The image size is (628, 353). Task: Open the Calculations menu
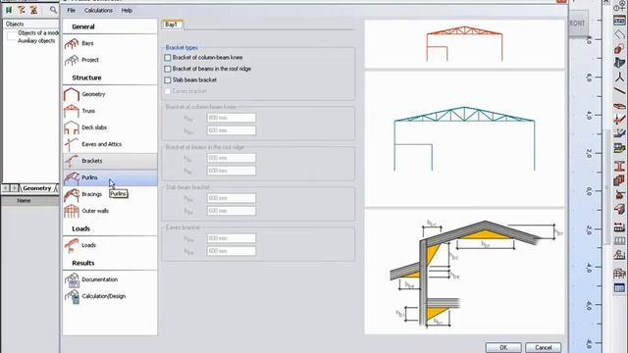pyautogui.click(x=98, y=11)
